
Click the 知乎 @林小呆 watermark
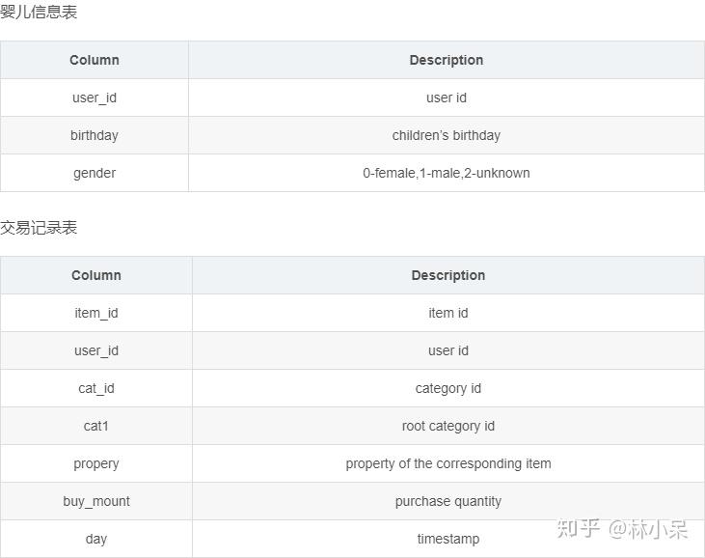pos(622,528)
